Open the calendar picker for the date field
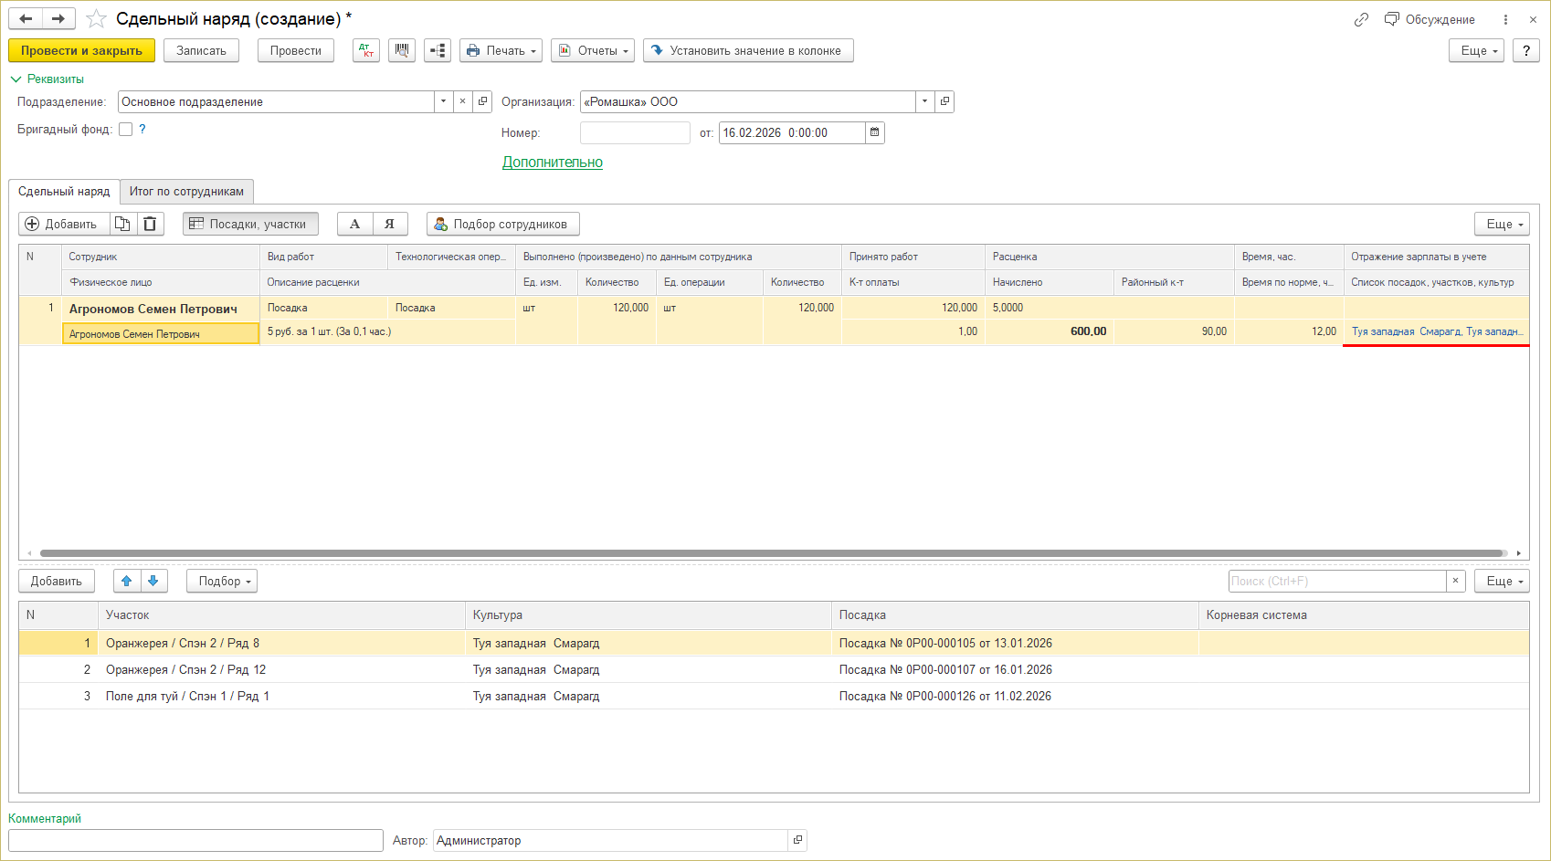The width and height of the screenshot is (1551, 861). [874, 132]
